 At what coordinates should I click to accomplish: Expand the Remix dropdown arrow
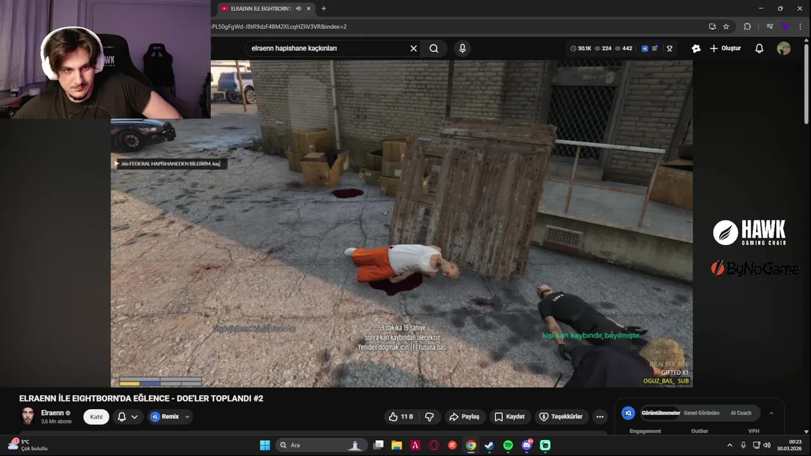187,417
